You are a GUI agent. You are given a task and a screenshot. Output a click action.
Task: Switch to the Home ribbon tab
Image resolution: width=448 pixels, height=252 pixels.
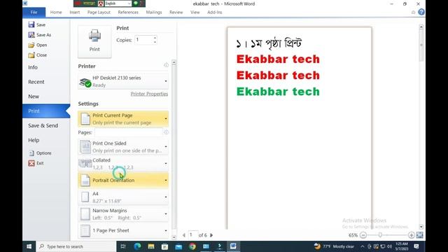click(56, 13)
